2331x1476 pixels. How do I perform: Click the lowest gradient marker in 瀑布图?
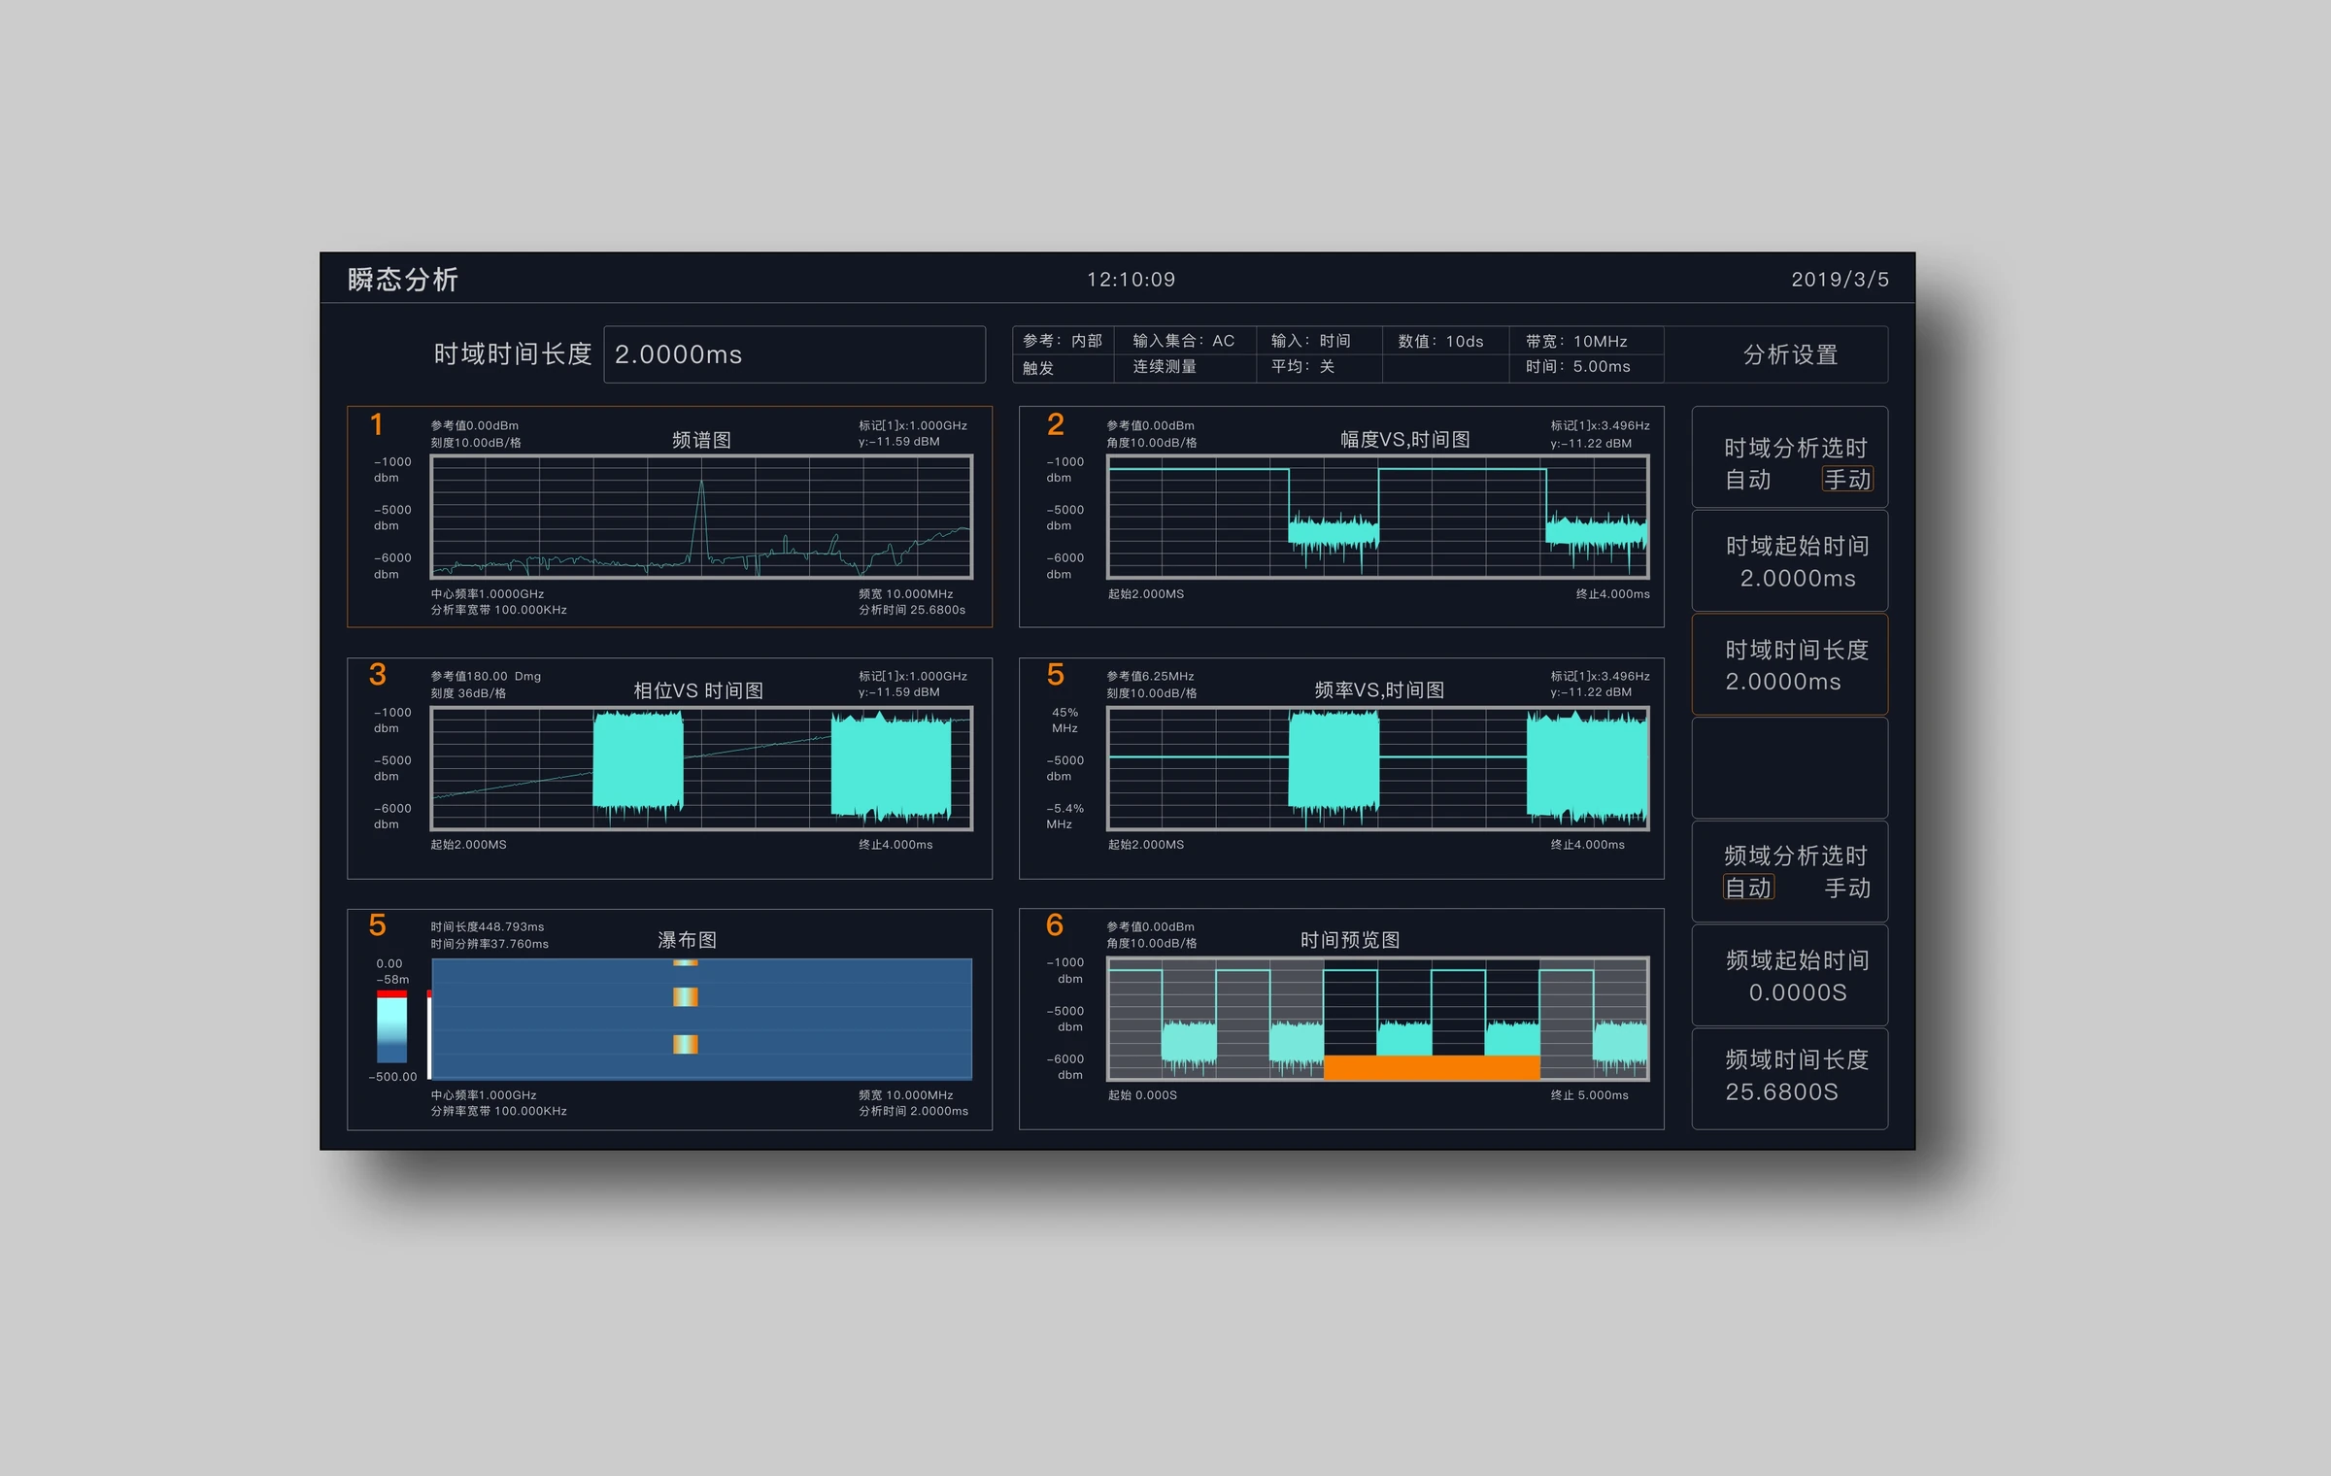click(686, 1045)
